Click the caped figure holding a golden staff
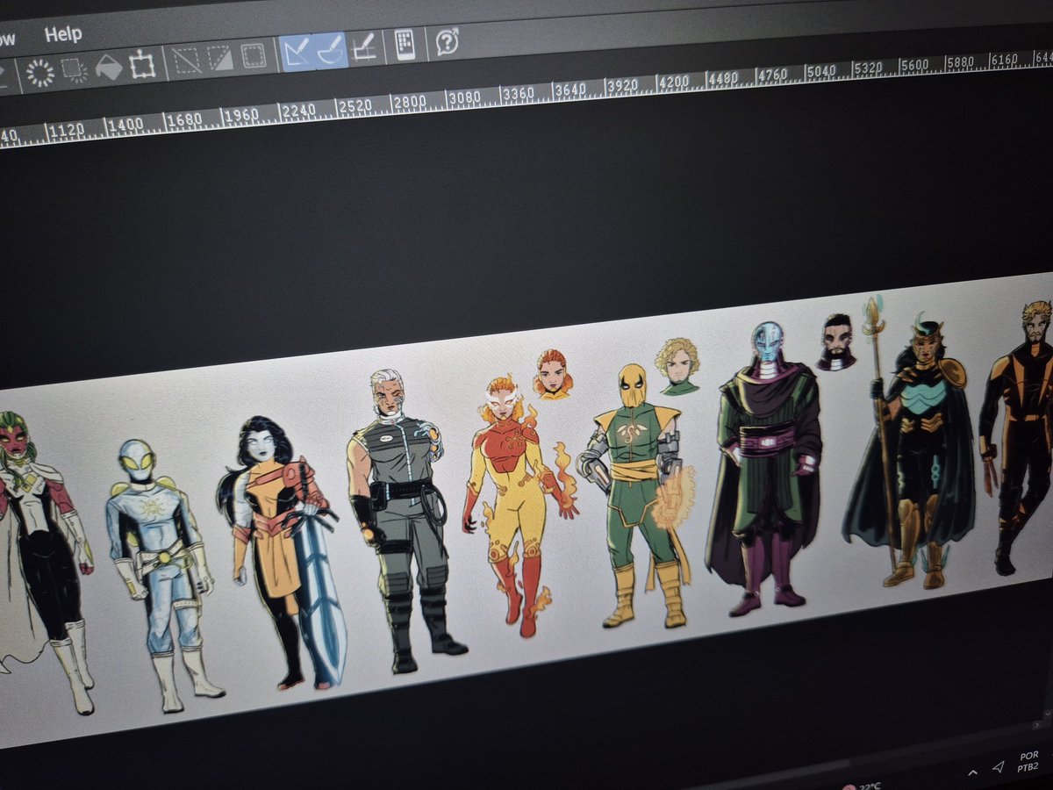Image resolution: width=1053 pixels, height=790 pixels. click(908, 443)
